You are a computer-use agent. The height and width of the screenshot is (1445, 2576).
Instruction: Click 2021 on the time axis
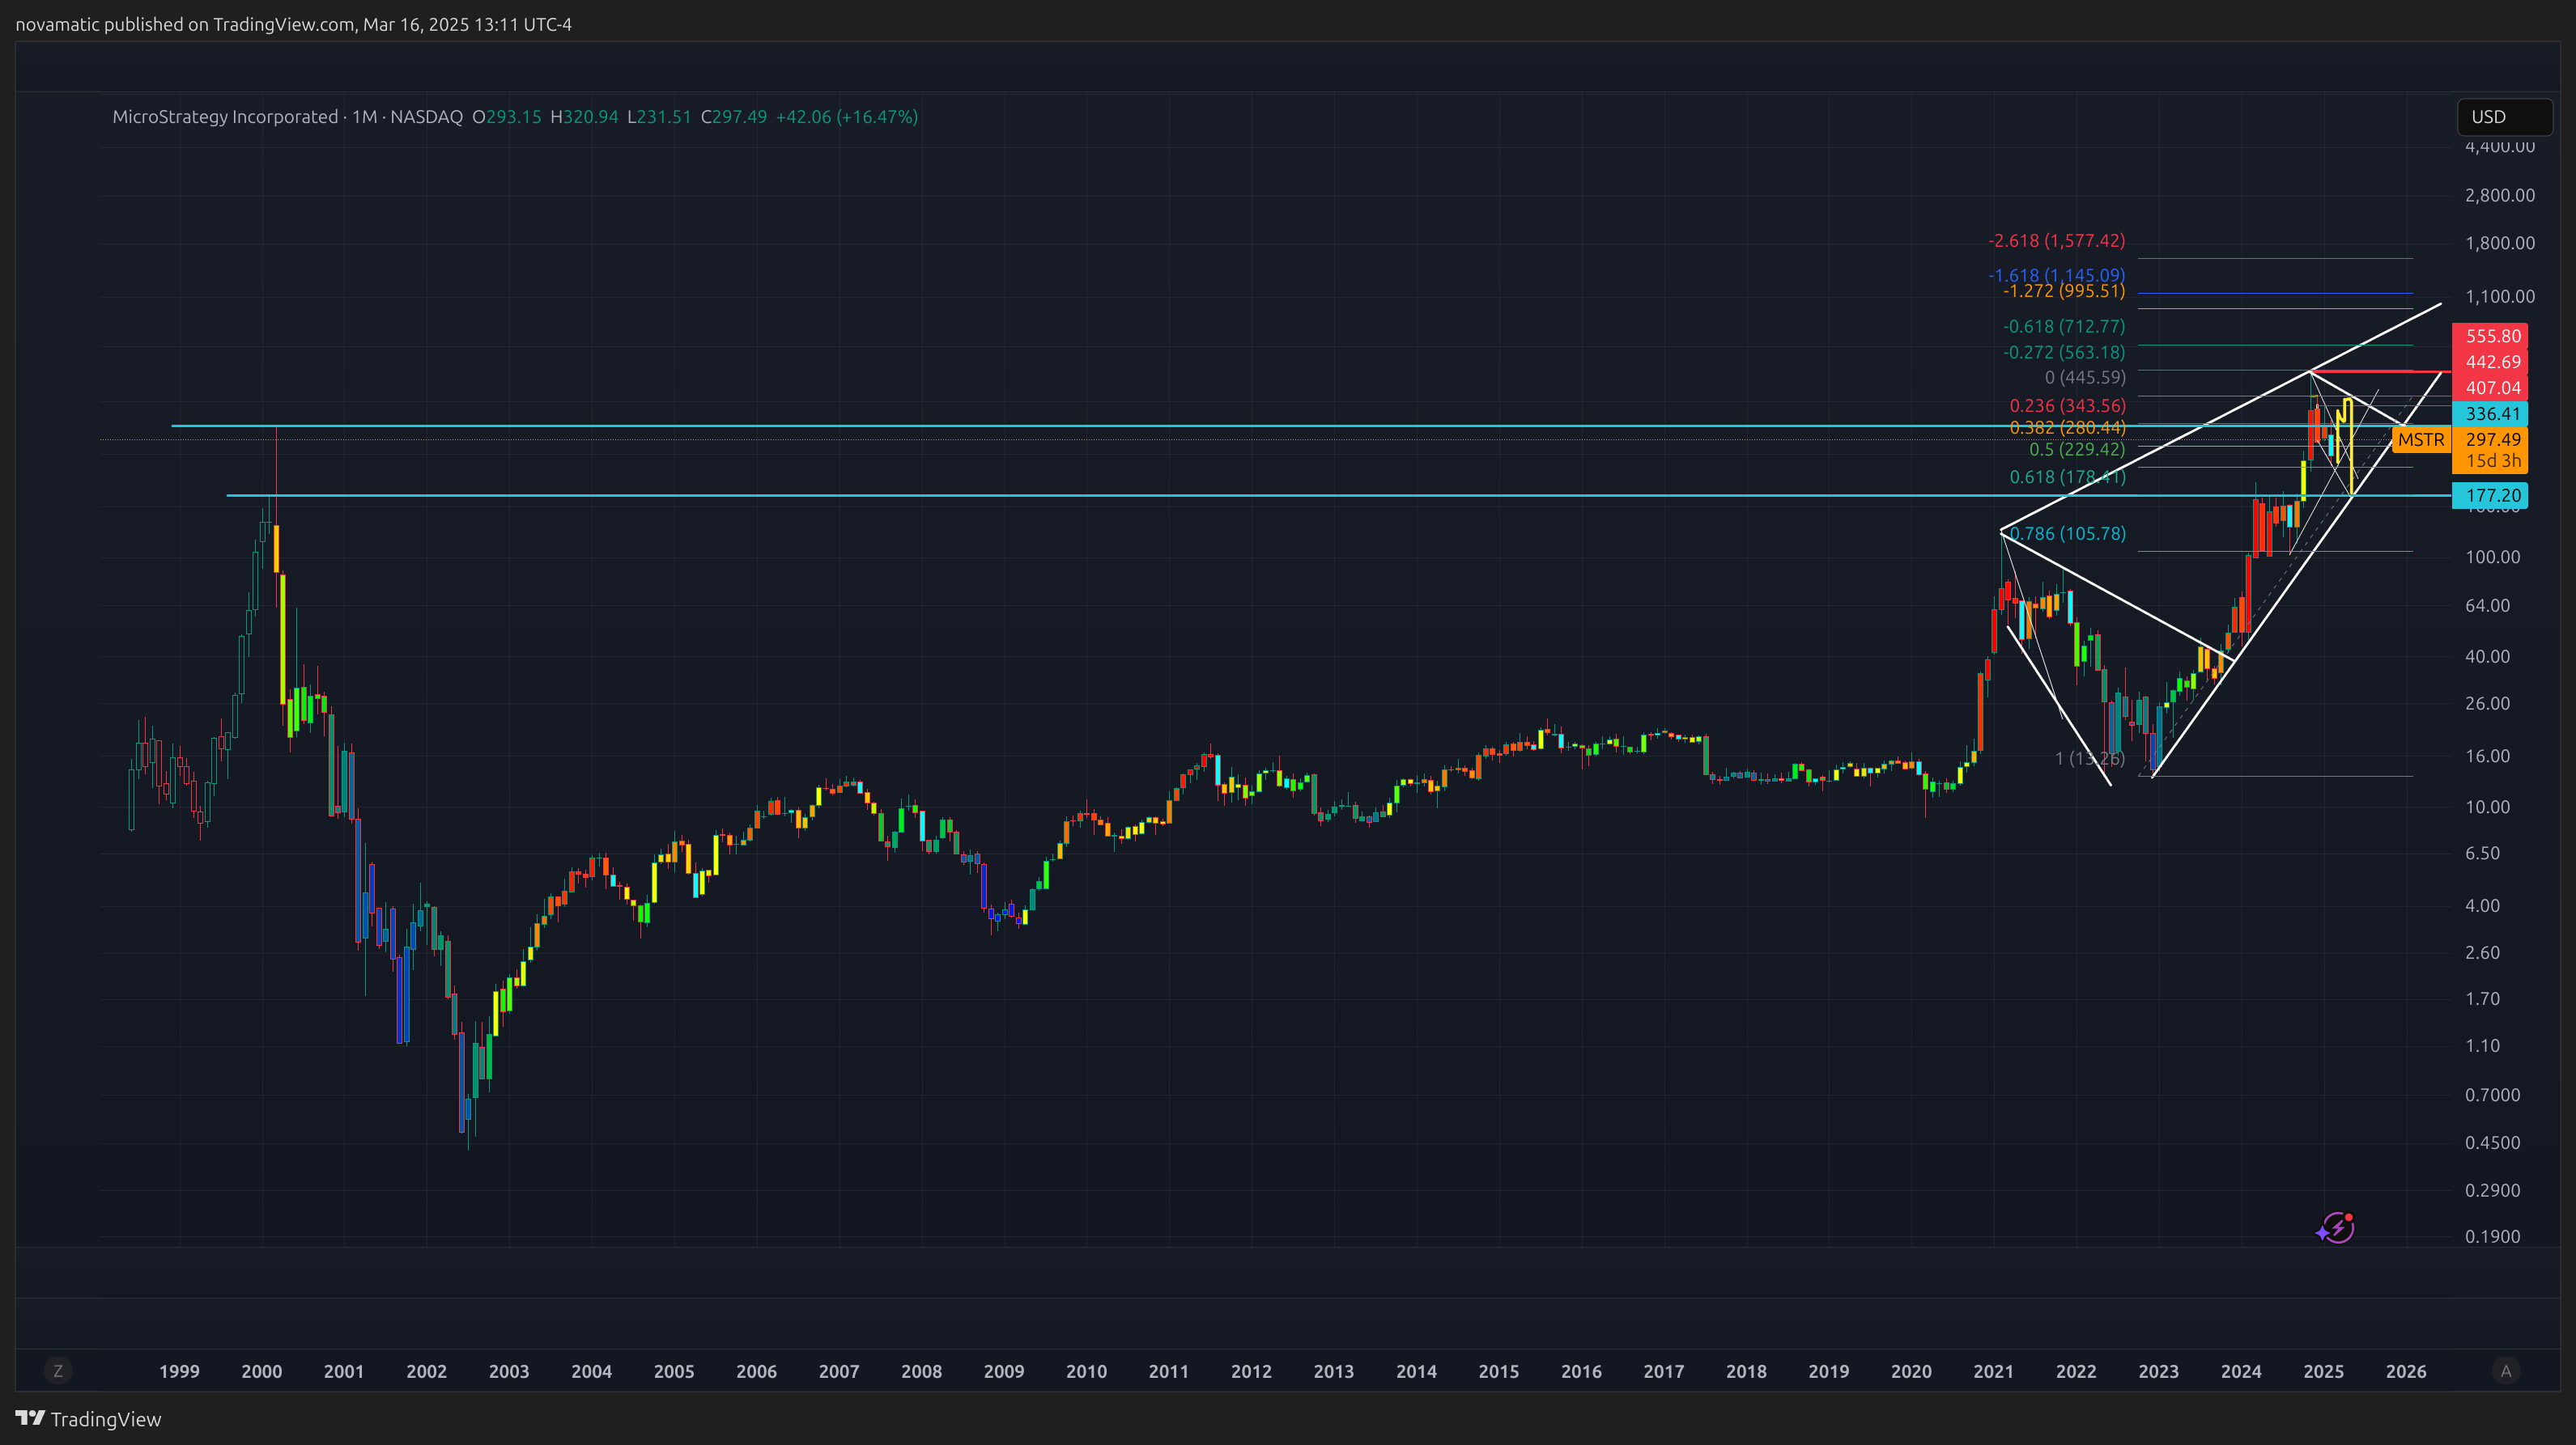pyautogui.click(x=1994, y=1372)
